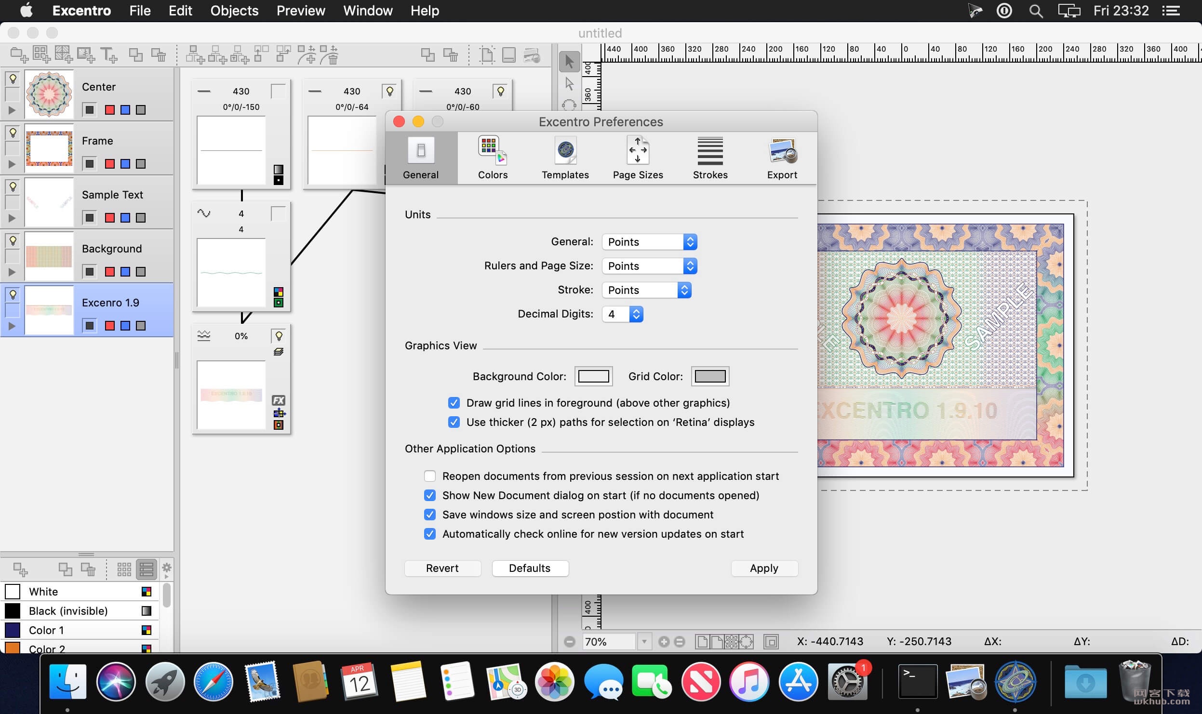Toggle visibility bulb of Frame layer

tap(13, 132)
